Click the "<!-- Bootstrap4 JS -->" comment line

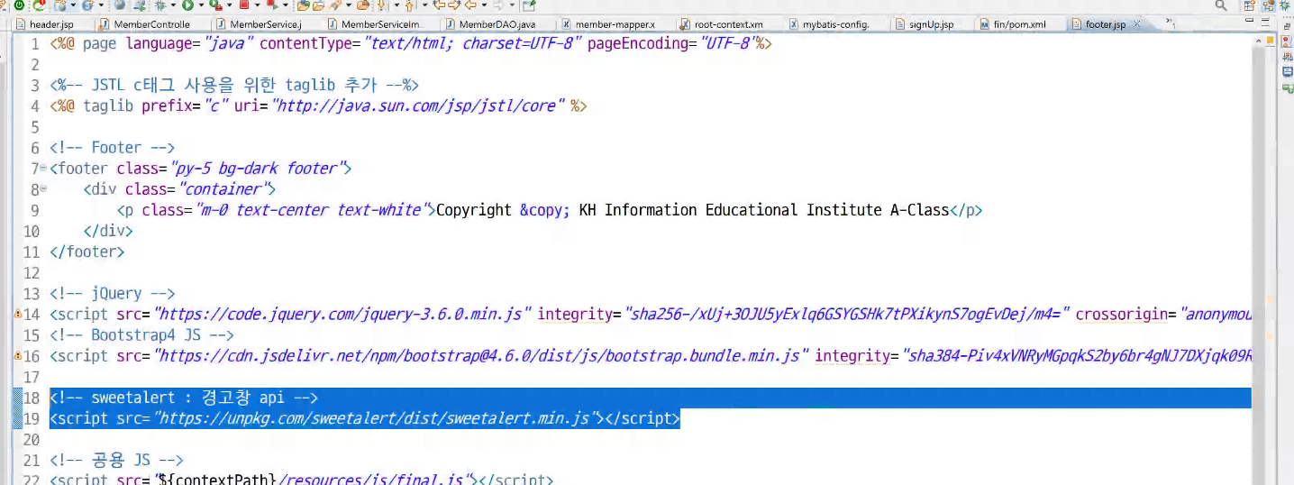[x=141, y=335]
